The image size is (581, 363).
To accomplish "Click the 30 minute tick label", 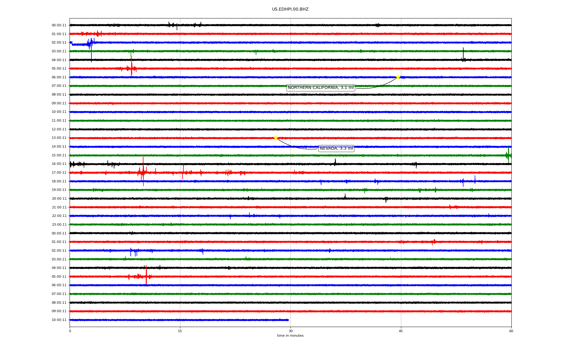I will [x=290, y=331].
